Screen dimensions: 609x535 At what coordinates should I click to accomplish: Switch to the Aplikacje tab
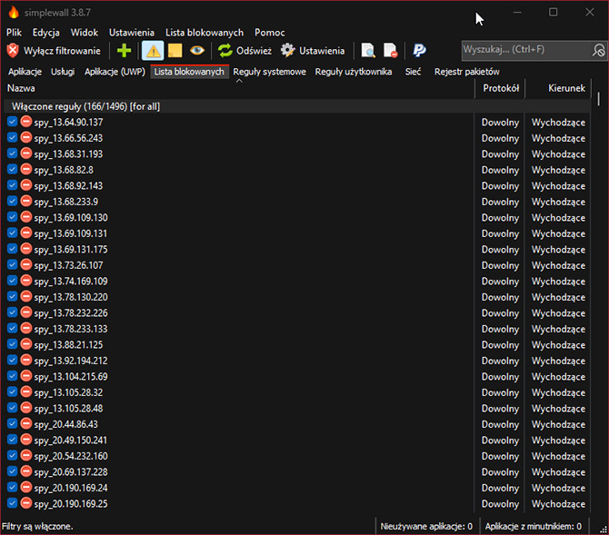25,72
